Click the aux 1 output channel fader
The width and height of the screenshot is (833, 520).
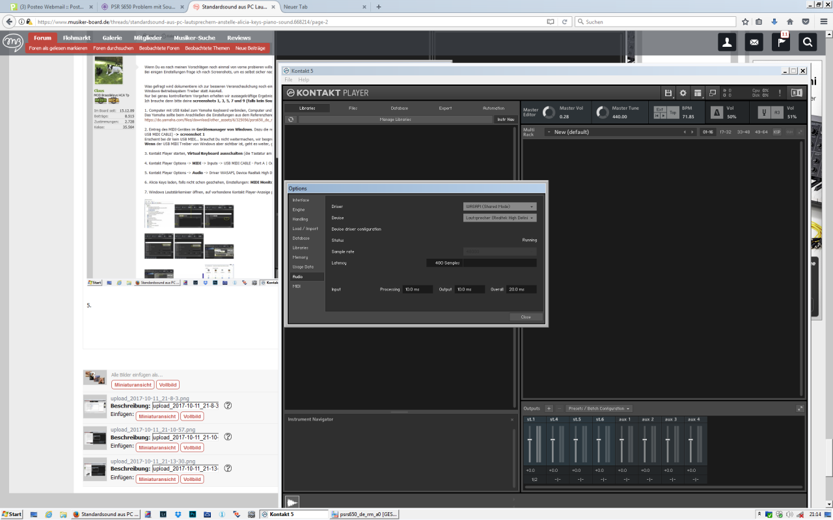pos(622,441)
